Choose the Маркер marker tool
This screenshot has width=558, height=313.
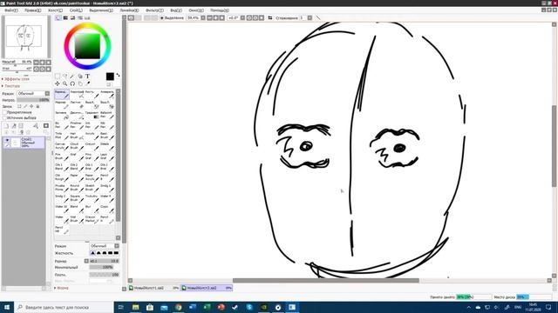click(62, 104)
